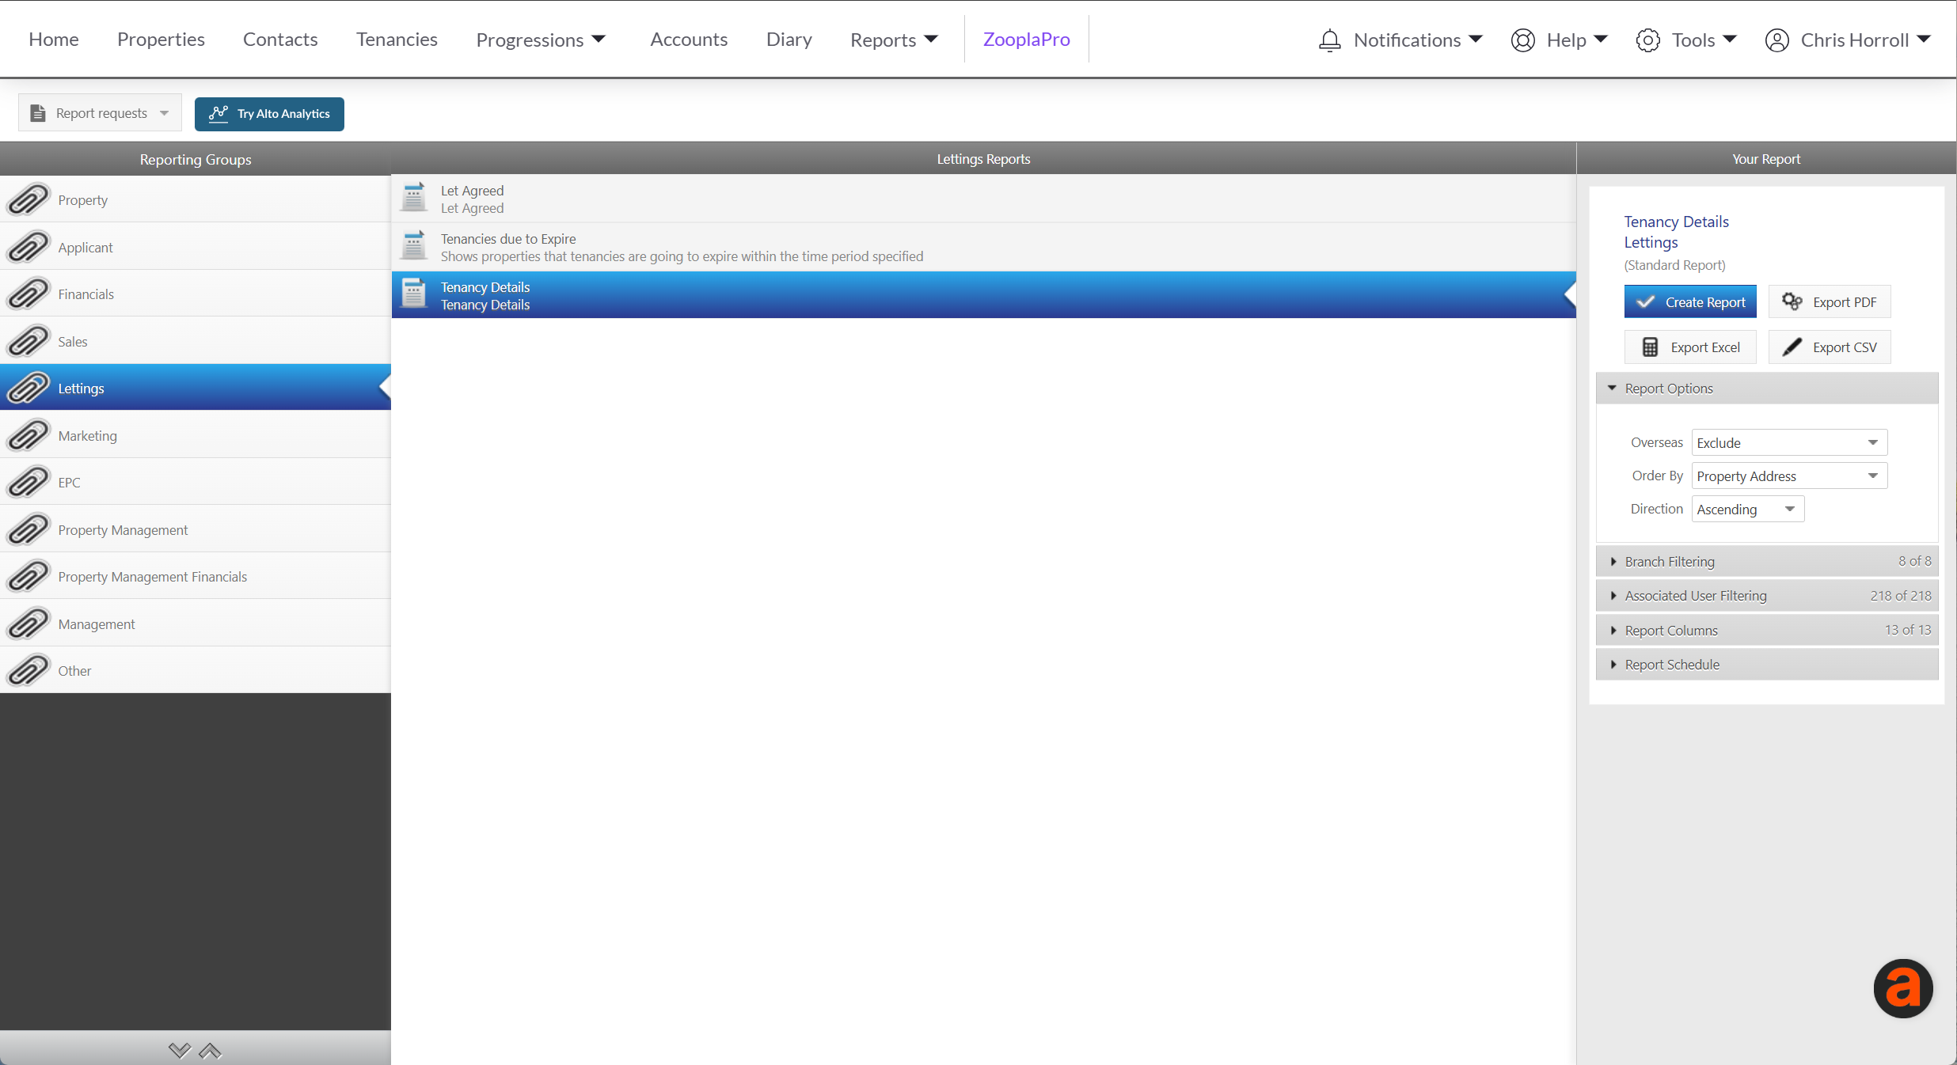Click the Marketing group paperclip icon
Viewport: 1957px width, 1065px height.
click(28, 435)
